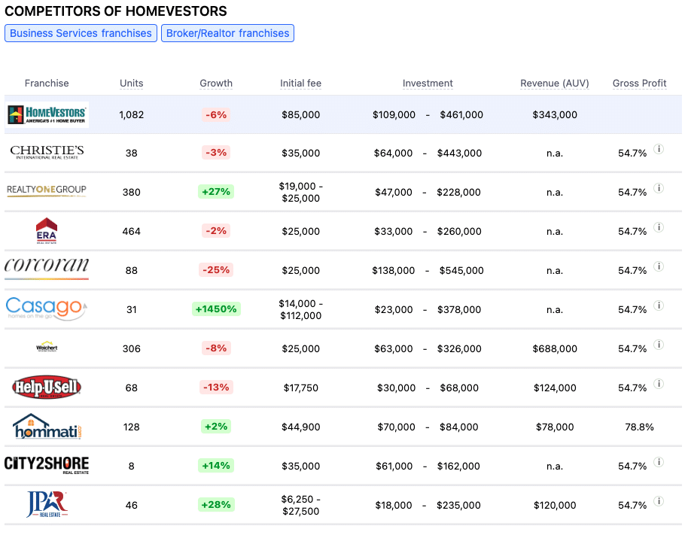Sort by the Units column header
Viewport: 685px width, 535px height.
point(132,83)
